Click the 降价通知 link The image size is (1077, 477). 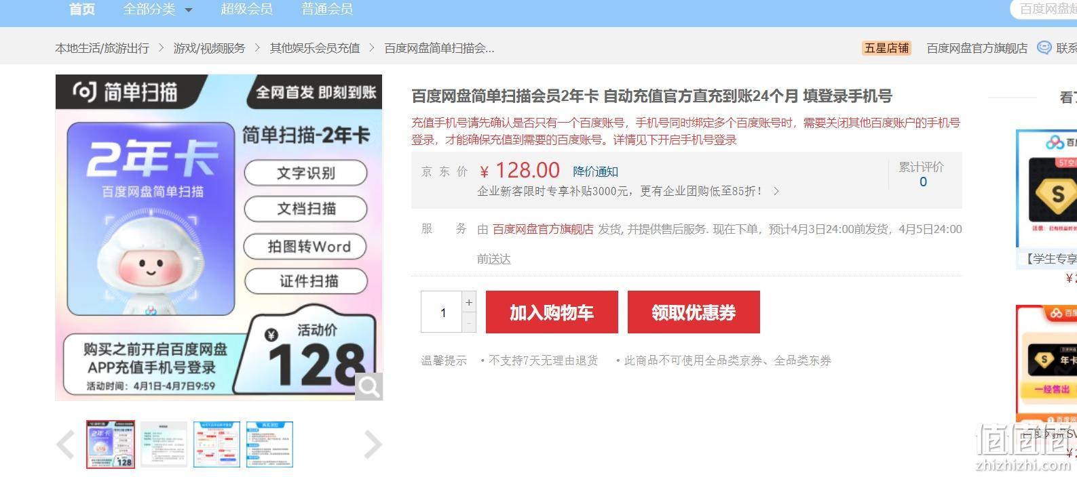pos(595,171)
